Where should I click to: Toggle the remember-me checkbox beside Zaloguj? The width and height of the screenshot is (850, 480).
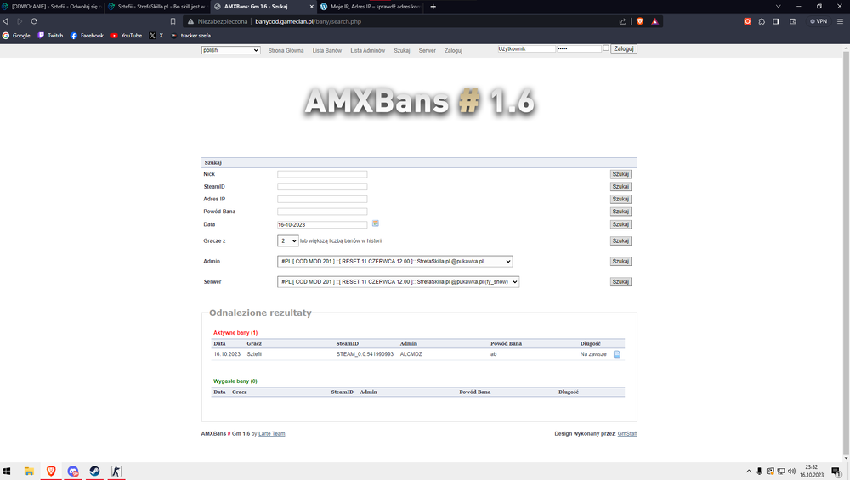click(x=606, y=48)
